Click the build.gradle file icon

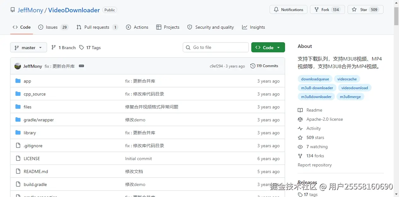18,184
